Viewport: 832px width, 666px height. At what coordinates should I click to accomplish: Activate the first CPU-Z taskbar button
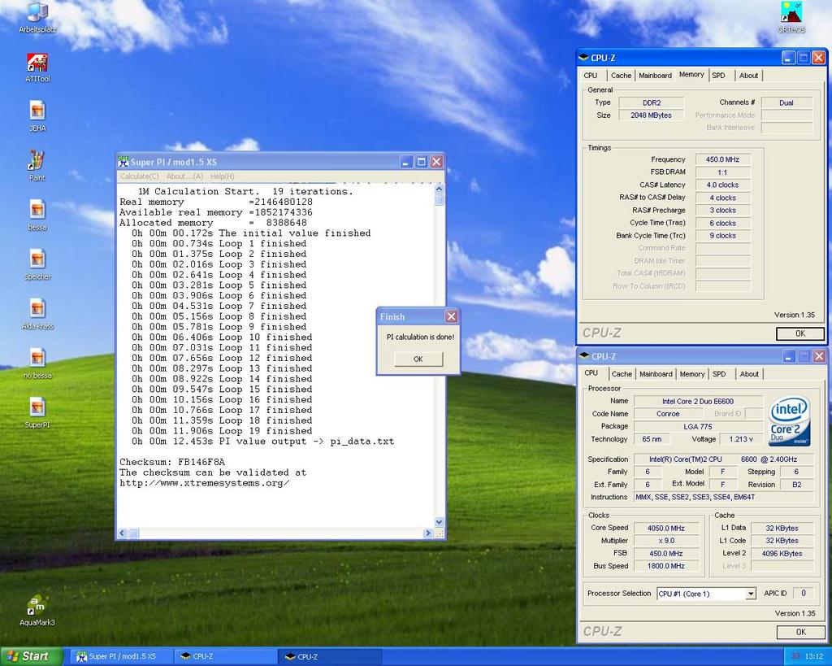(225, 656)
